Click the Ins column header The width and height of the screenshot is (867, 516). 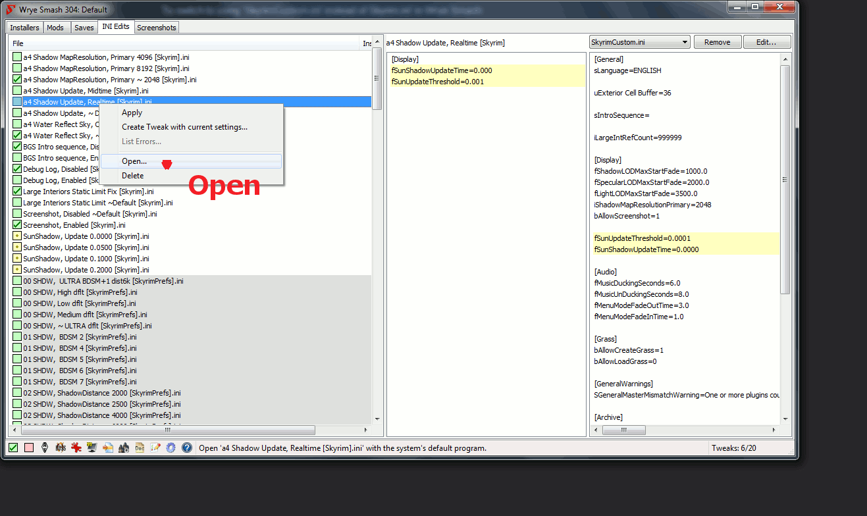tap(367, 43)
